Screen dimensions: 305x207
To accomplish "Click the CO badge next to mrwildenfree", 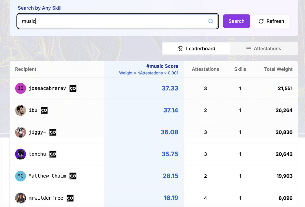I will (x=70, y=198).
